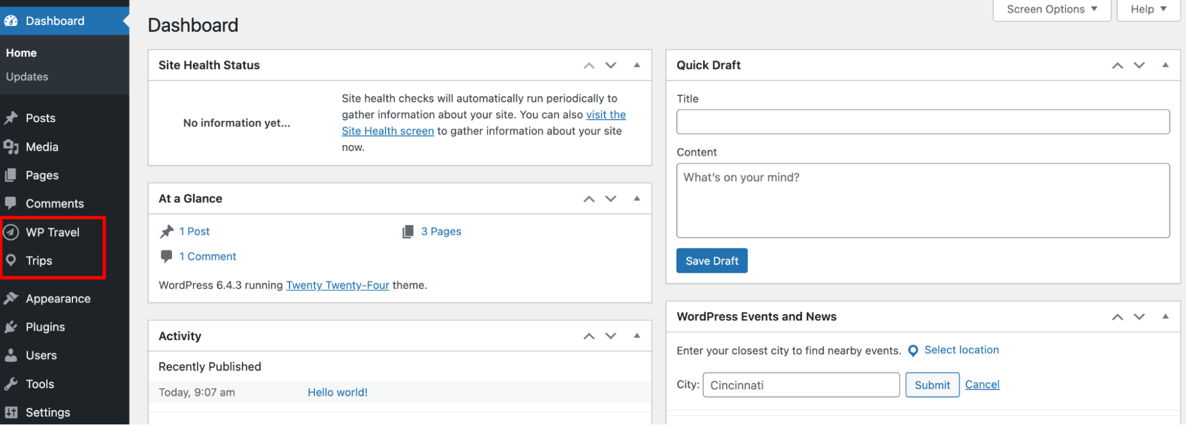The image size is (1186, 425).
Task: Toggle the Activity panel with its triangle
Action: [x=637, y=335]
